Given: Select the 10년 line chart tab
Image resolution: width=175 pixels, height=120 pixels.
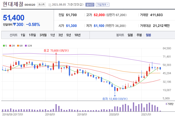Looking at the screenshot, I should (77, 35).
